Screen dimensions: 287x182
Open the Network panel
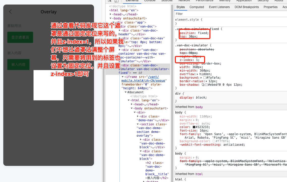[184, 1]
